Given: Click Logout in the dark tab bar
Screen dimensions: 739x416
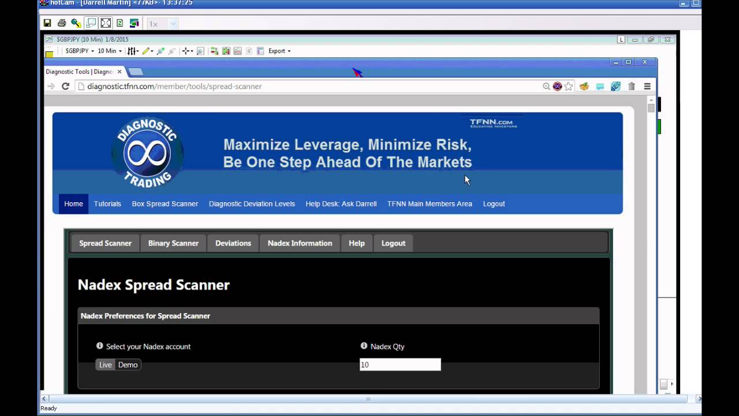Looking at the screenshot, I should 393,243.
